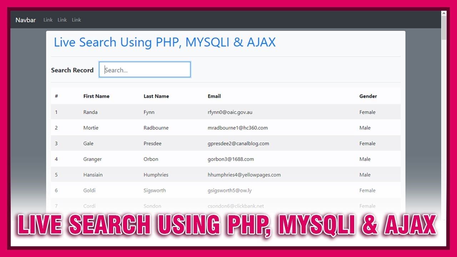Image resolution: width=457 pixels, height=257 pixels.
Task: Click email gsigsworth5@ow.ly
Action: pos(230,191)
